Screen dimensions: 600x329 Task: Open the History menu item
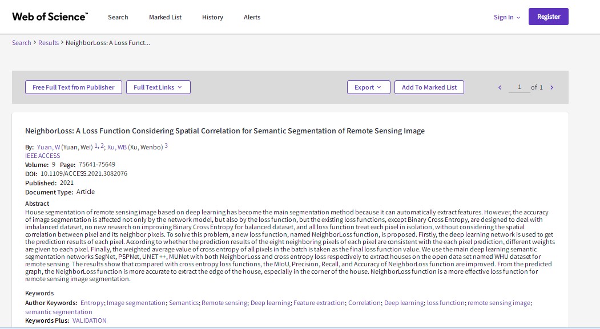pyautogui.click(x=212, y=17)
